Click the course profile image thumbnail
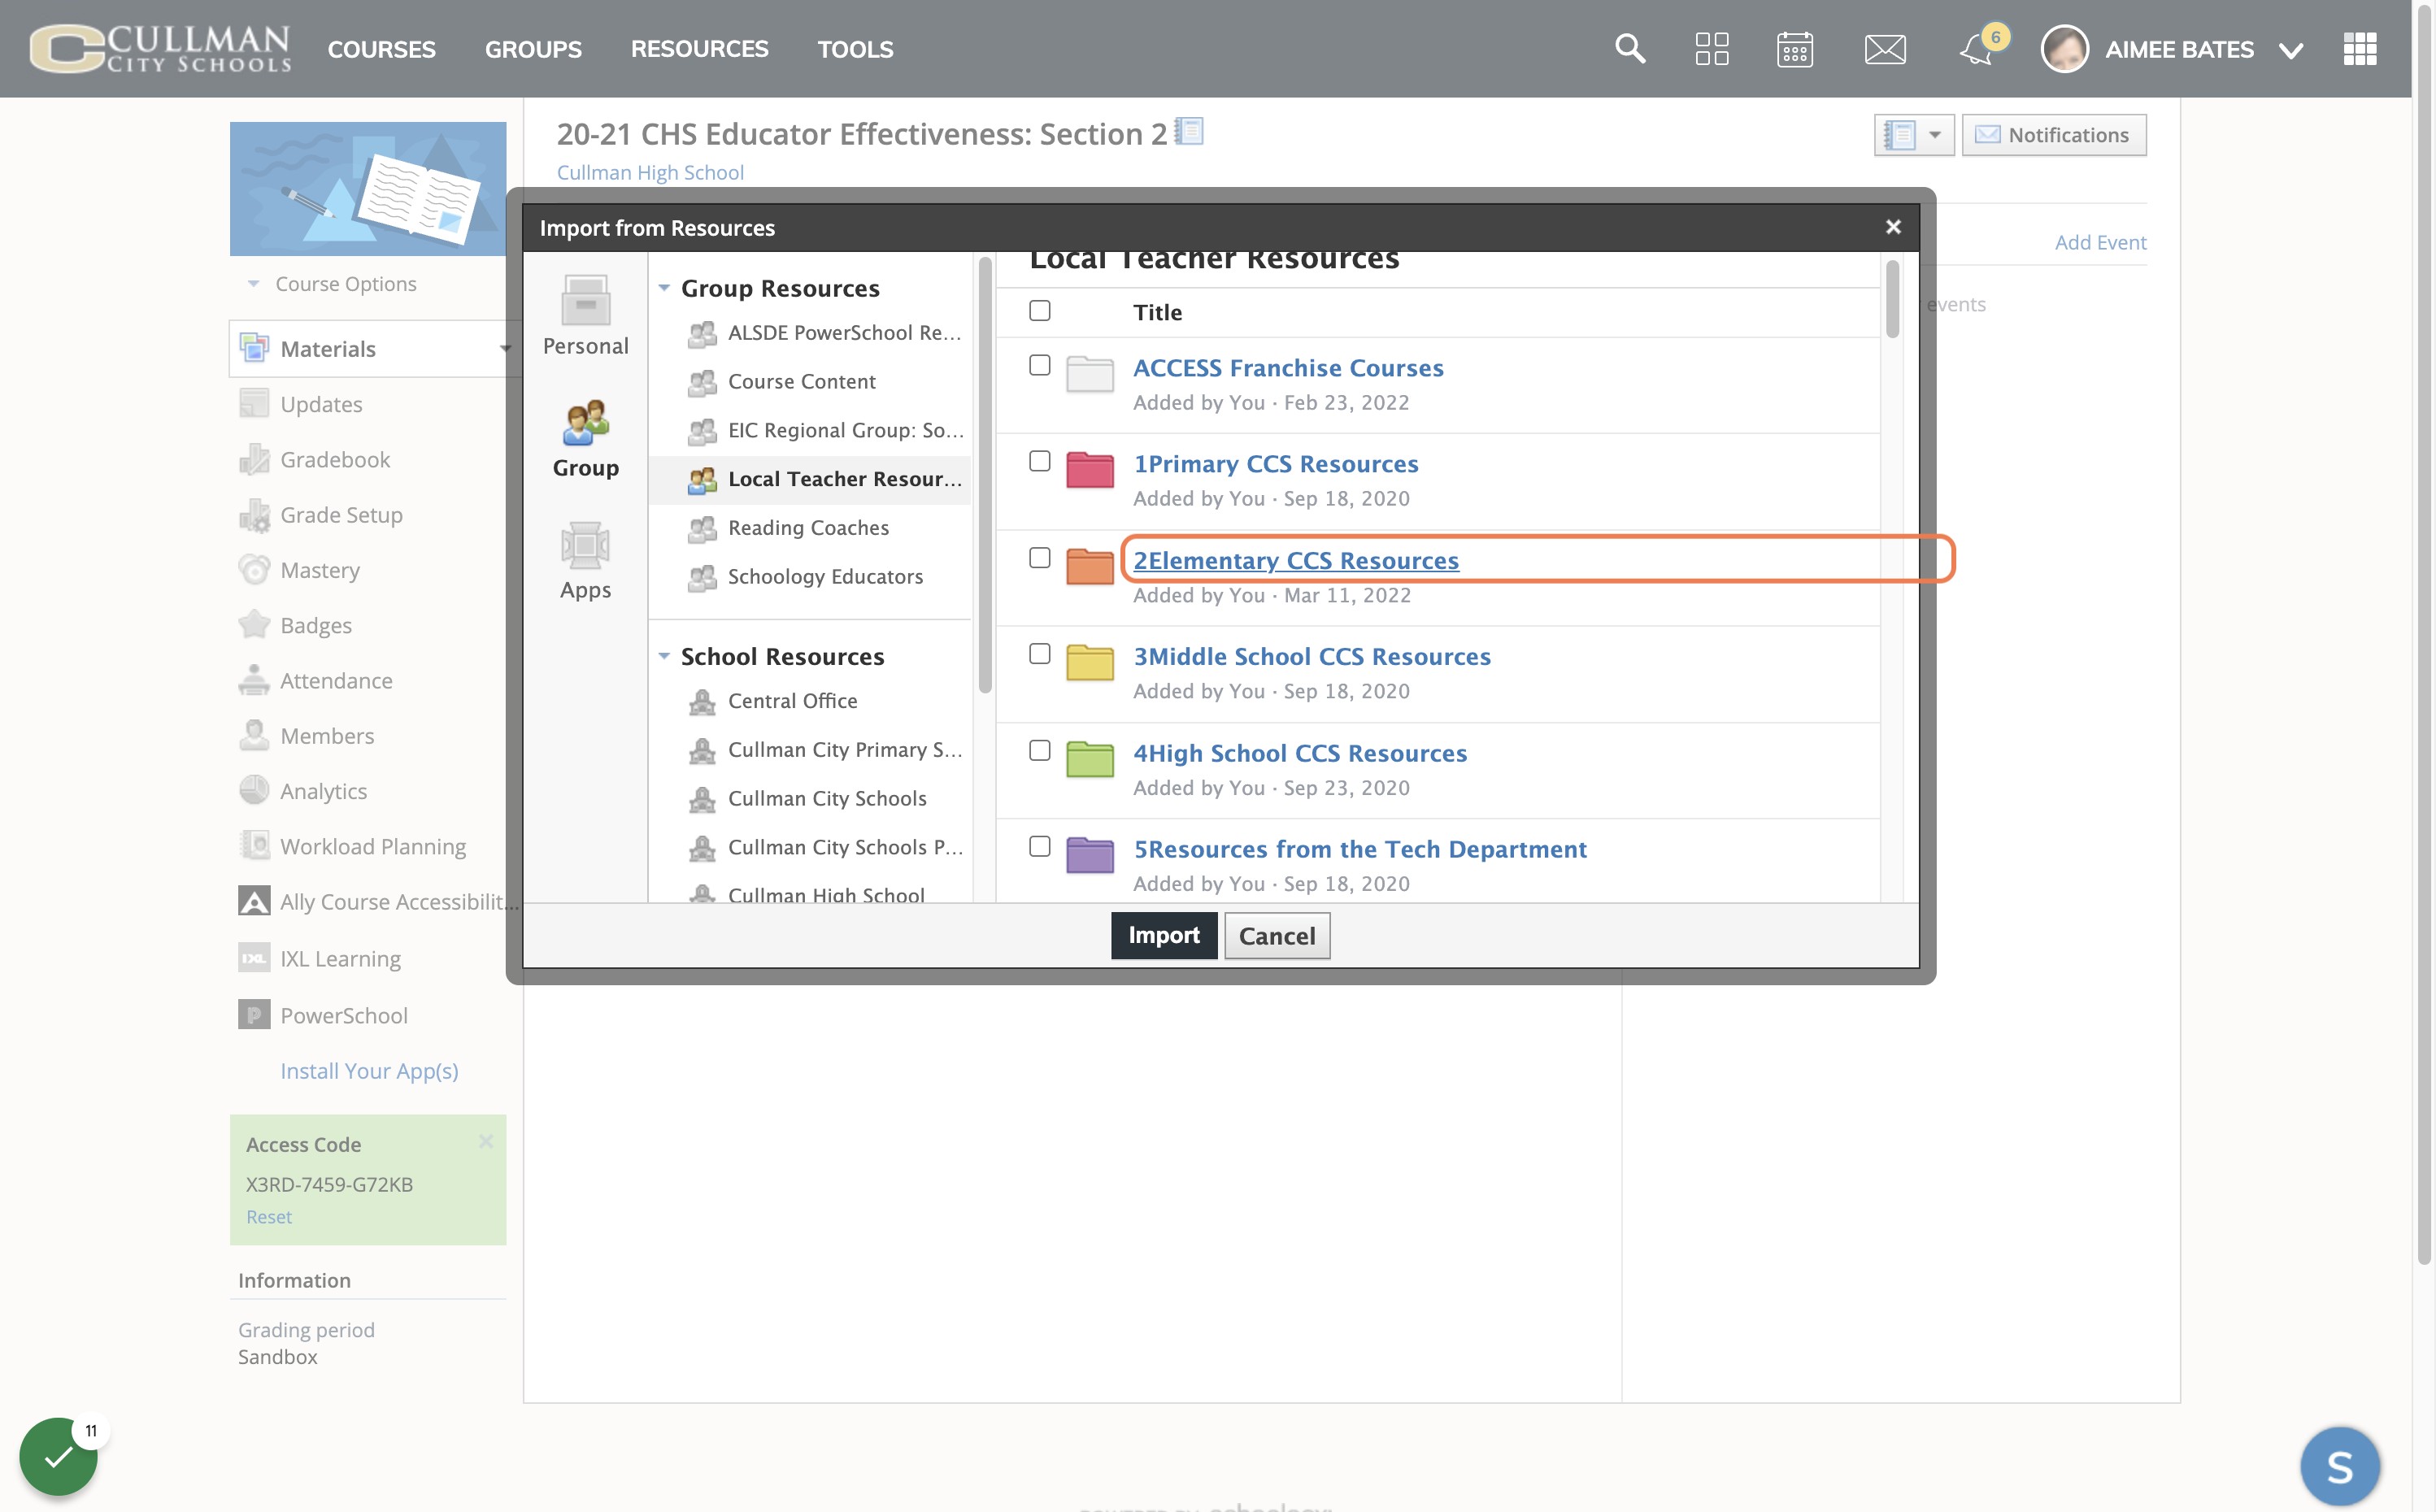This screenshot has width=2436, height=1512. point(368,188)
